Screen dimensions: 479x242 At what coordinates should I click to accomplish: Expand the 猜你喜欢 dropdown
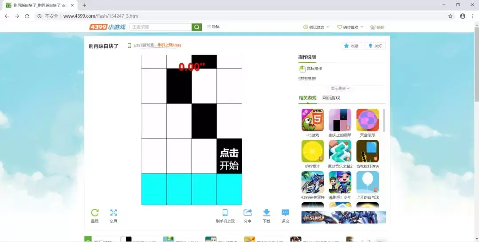[350, 27]
